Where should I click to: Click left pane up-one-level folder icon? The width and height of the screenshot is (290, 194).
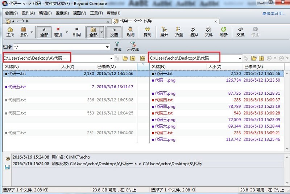coord(133,59)
